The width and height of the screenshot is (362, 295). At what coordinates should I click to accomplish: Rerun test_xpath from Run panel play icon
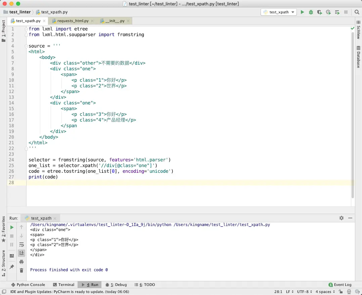click(x=12, y=227)
